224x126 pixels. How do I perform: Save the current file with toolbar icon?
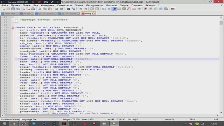pos(13,9)
